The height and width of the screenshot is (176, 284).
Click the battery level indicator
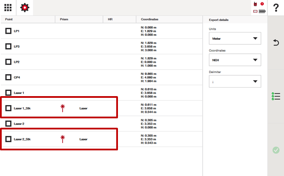click(x=261, y=11)
